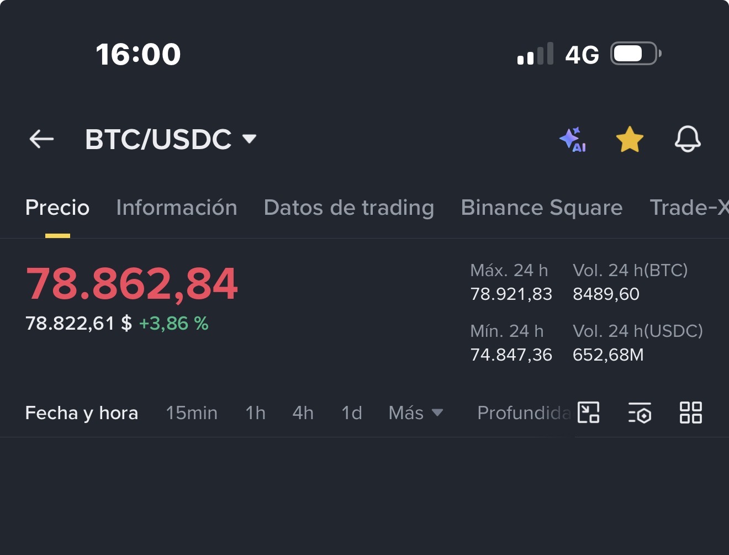Select the 1h chart interval
Viewport: 729px width, 555px height.
click(255, 413)
